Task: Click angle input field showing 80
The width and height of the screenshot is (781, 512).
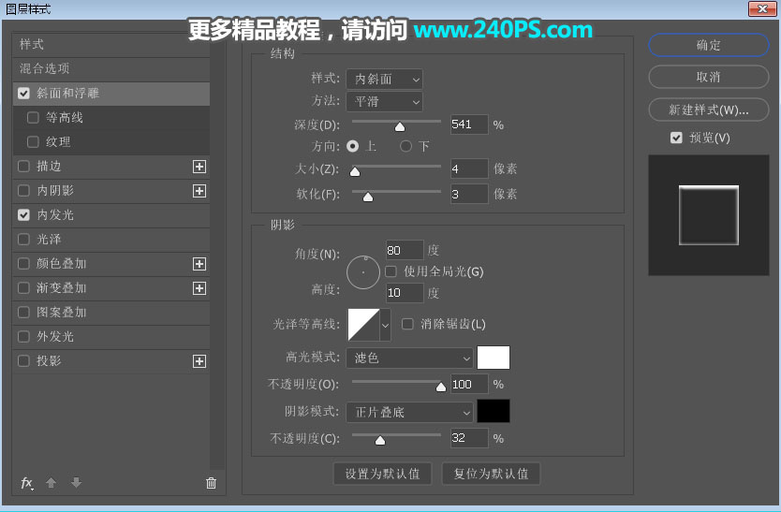Action: [x=405, y=250]
